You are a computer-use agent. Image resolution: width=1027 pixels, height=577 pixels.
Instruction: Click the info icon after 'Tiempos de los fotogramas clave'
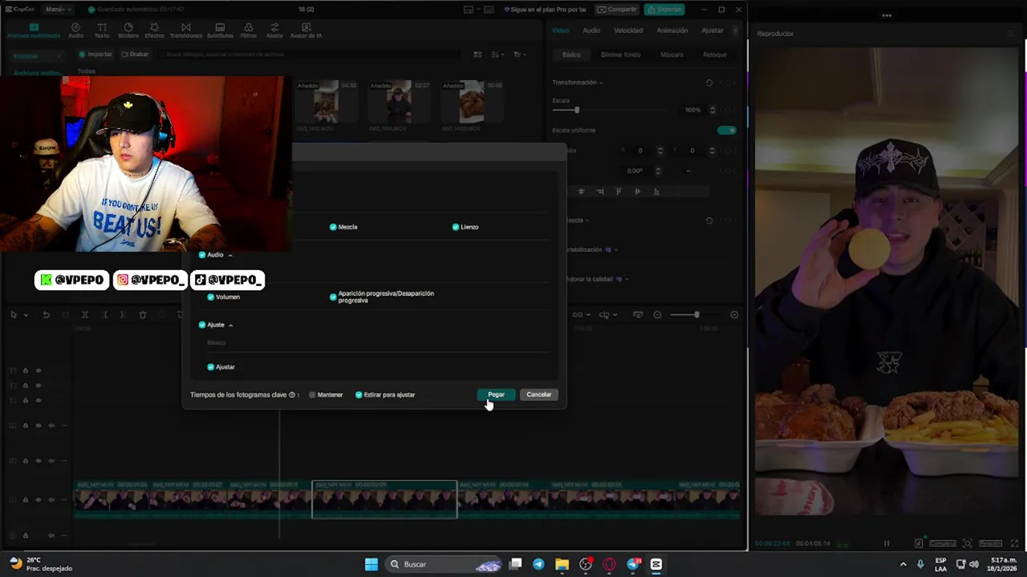point(292,394)
